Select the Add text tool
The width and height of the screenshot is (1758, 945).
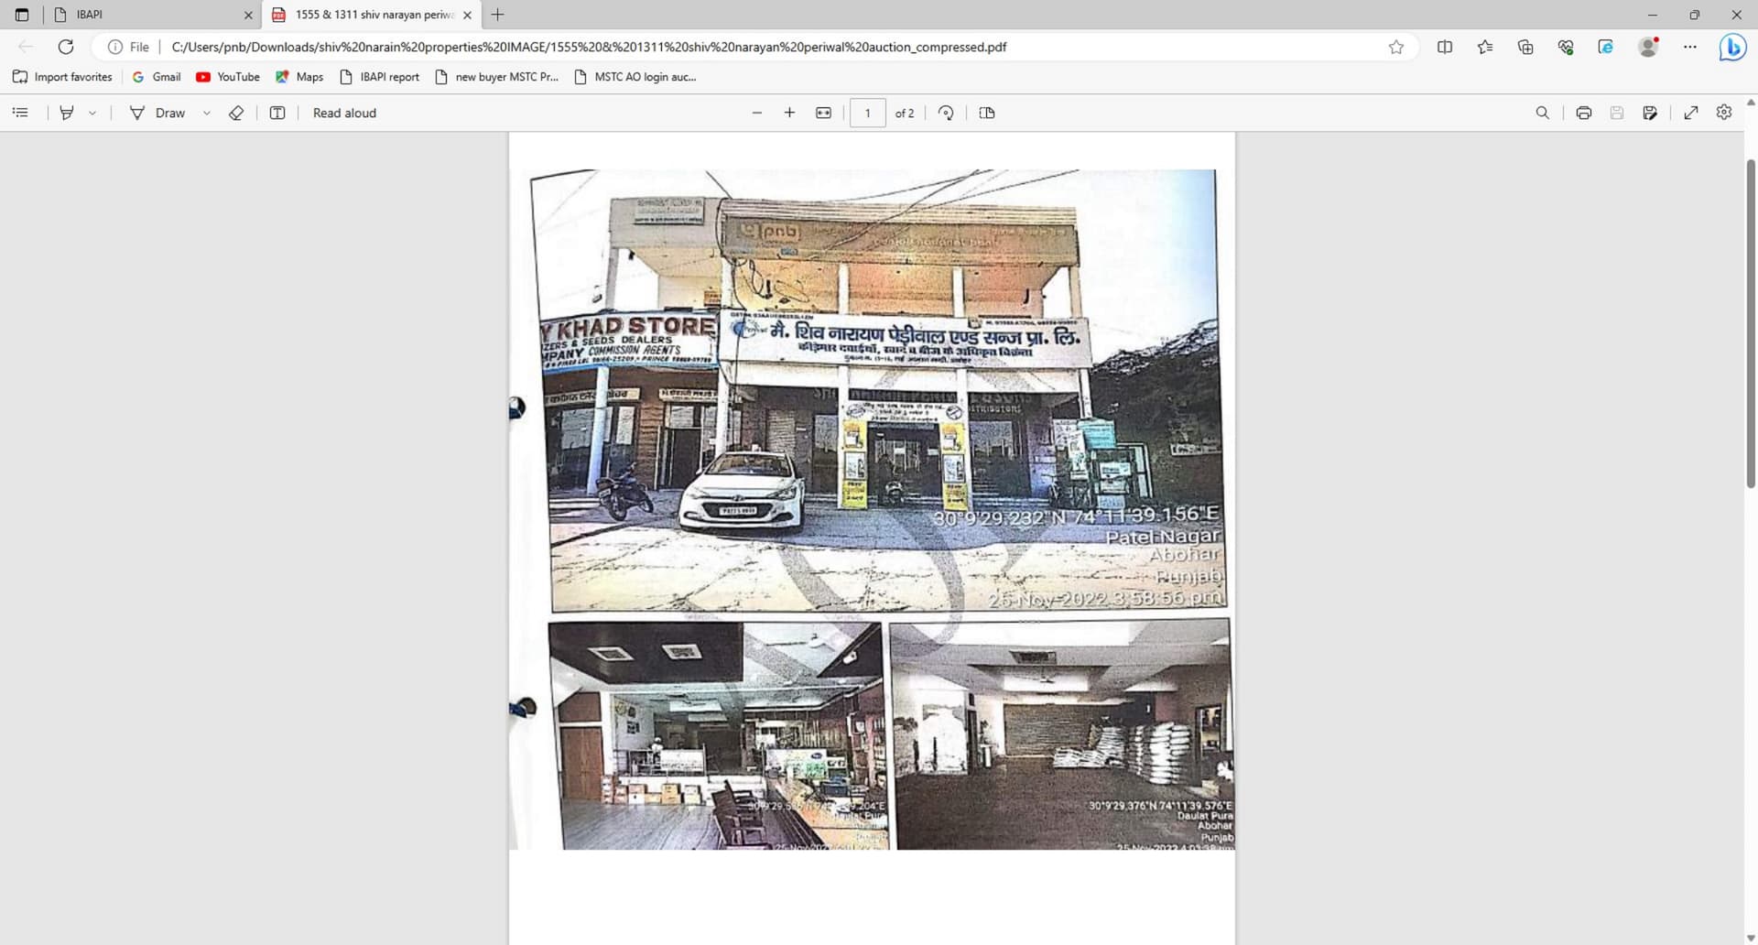coord(277,113)
